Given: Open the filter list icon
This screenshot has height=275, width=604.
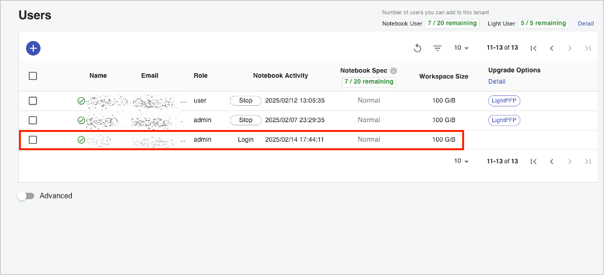Looking at the screenshot, I should [437, 48].
